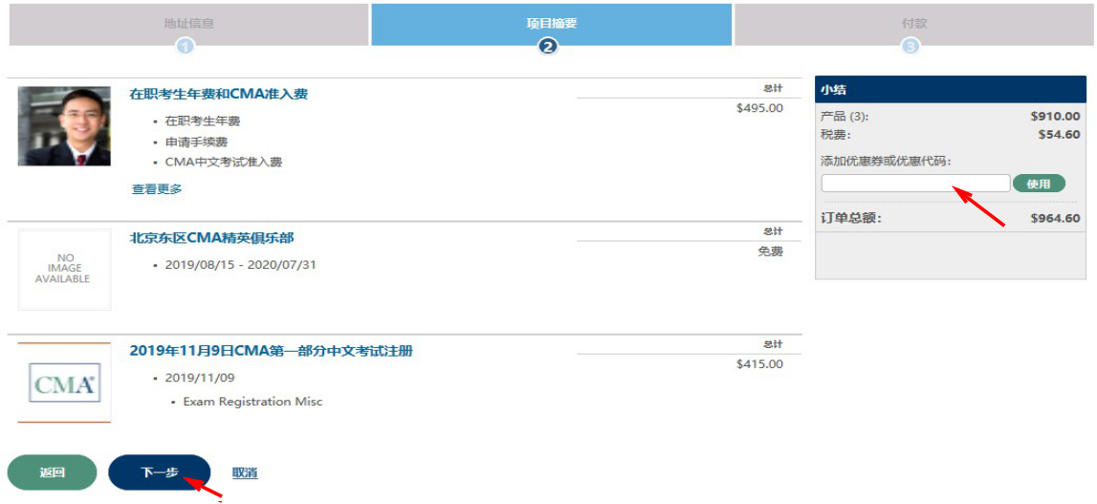This screenshot has width=1097, height=504.
Task: Expand details with 查看更多
Action: point(157,189)
